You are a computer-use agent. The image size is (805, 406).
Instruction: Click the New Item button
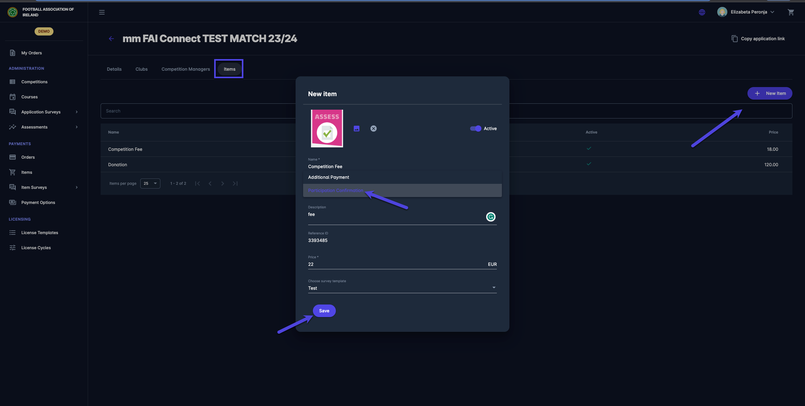pos(769,93)
